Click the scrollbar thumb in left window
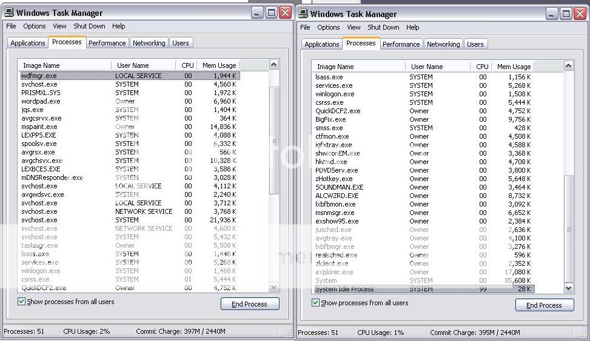Screen dimensions: 590x341 click(x=274, y=141)
